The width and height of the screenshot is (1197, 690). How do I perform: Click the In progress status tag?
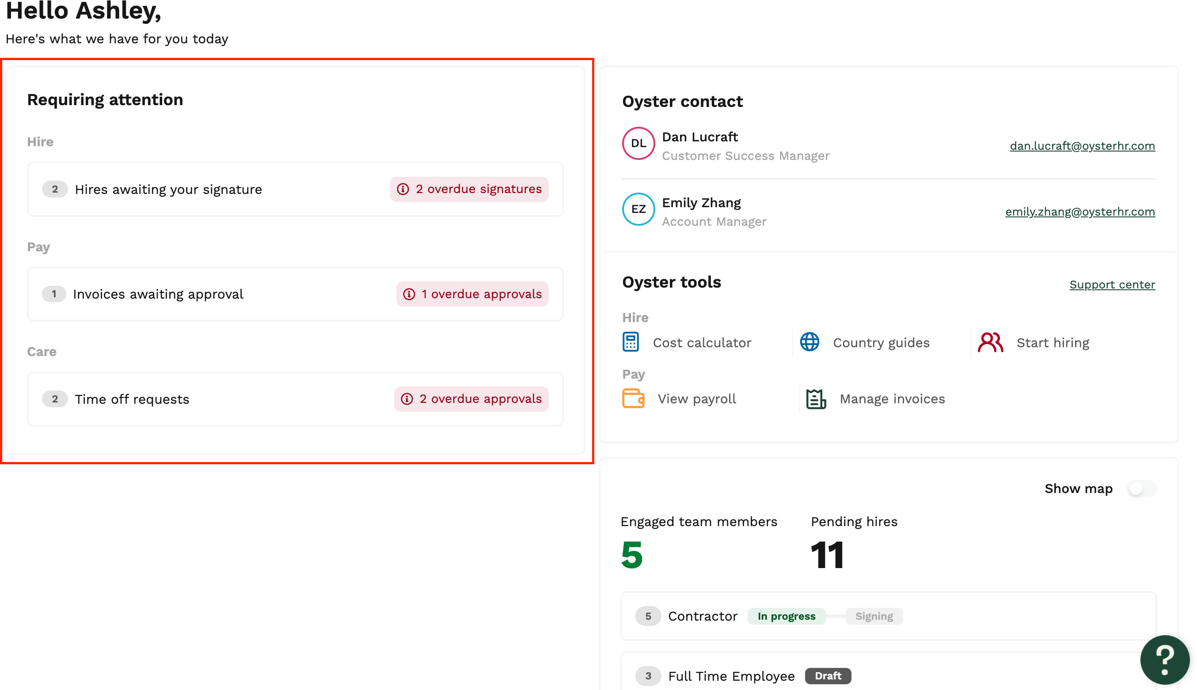[x=786, y=616]
